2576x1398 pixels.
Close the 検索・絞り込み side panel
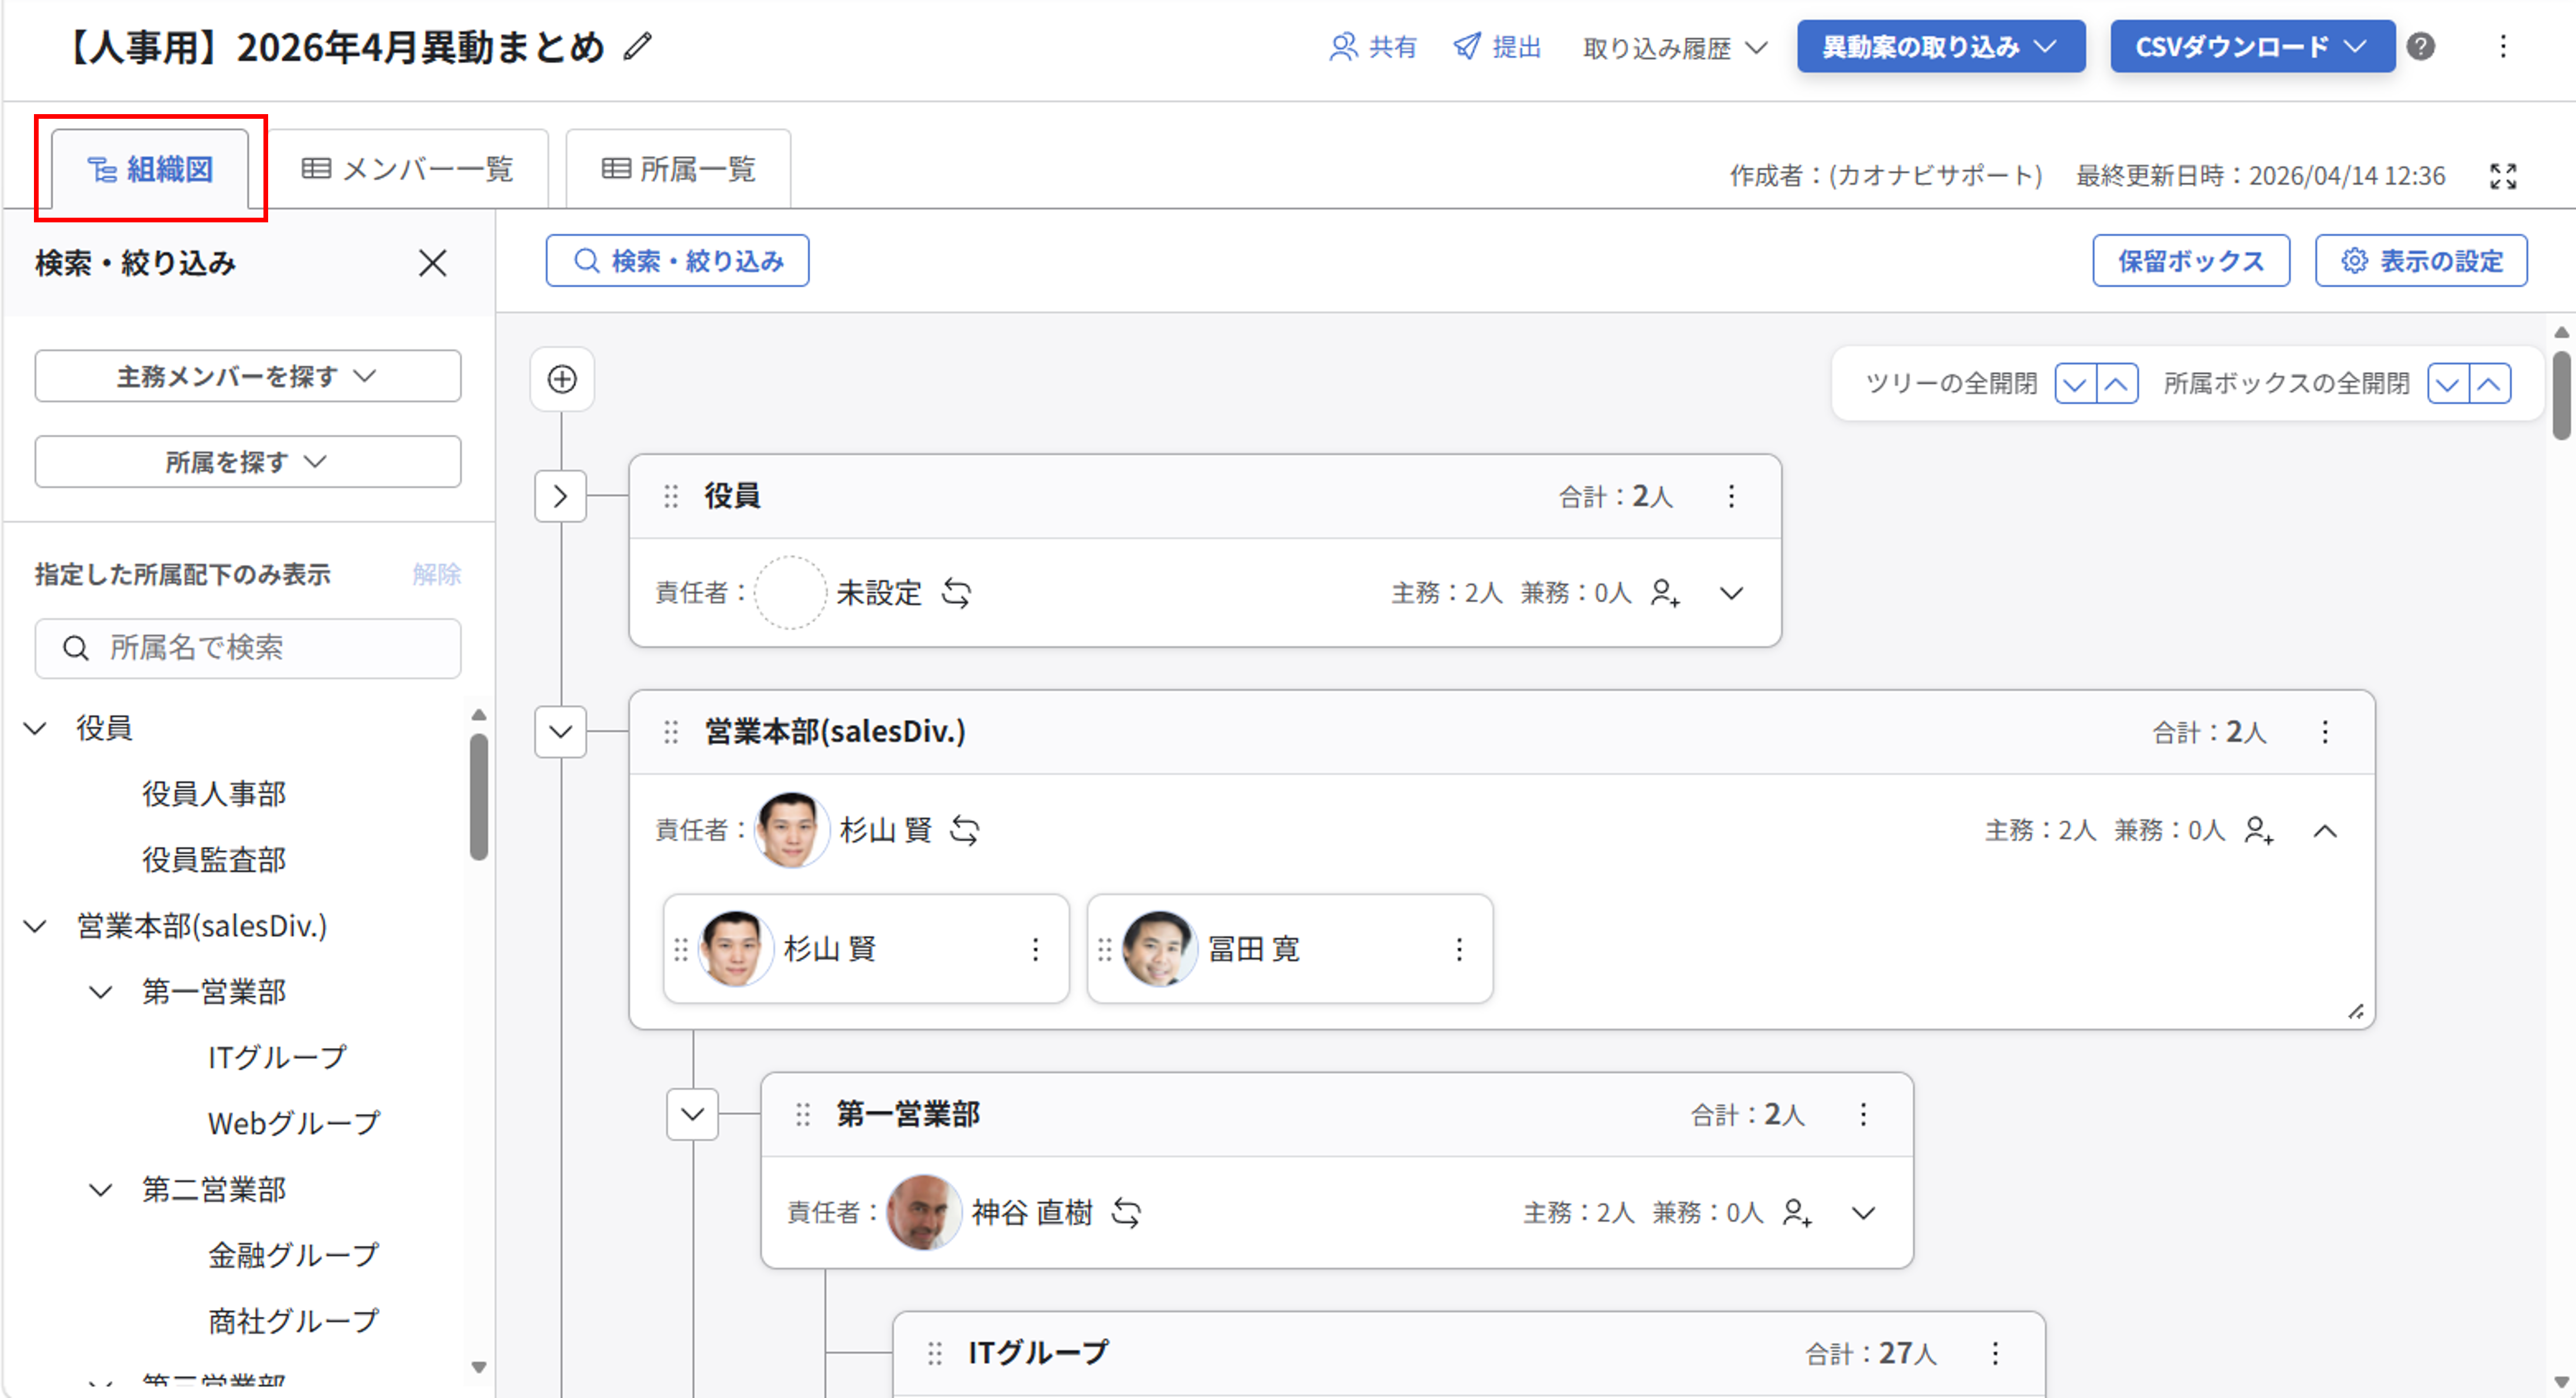point(432,263)
